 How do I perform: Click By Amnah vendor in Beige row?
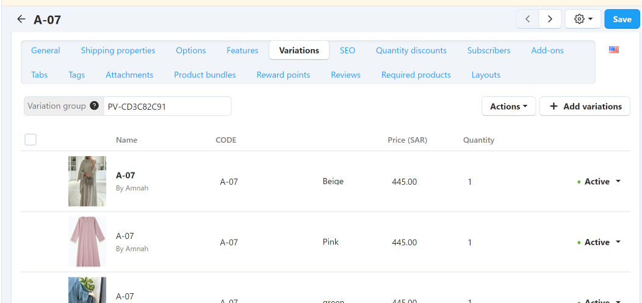pyautogui.click(x=132, y=188)
